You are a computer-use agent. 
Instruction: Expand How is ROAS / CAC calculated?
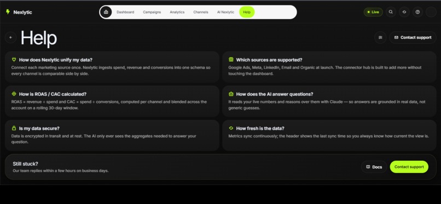coord(112,101)
